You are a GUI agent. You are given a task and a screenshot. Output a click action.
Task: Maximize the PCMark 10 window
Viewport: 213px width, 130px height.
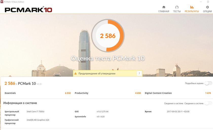click(x=208, y=2)
